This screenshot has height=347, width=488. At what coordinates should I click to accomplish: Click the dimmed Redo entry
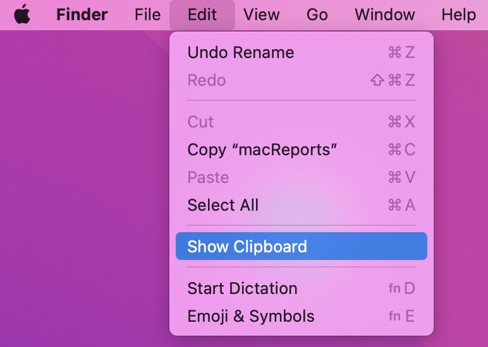pos(207,80)
